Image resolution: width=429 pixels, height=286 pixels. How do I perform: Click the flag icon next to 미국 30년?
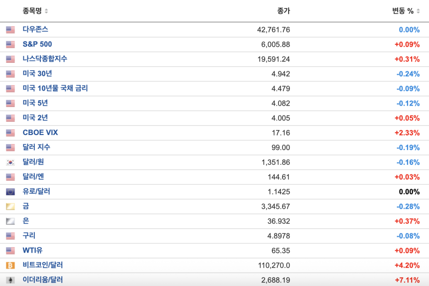coord(10,74)
